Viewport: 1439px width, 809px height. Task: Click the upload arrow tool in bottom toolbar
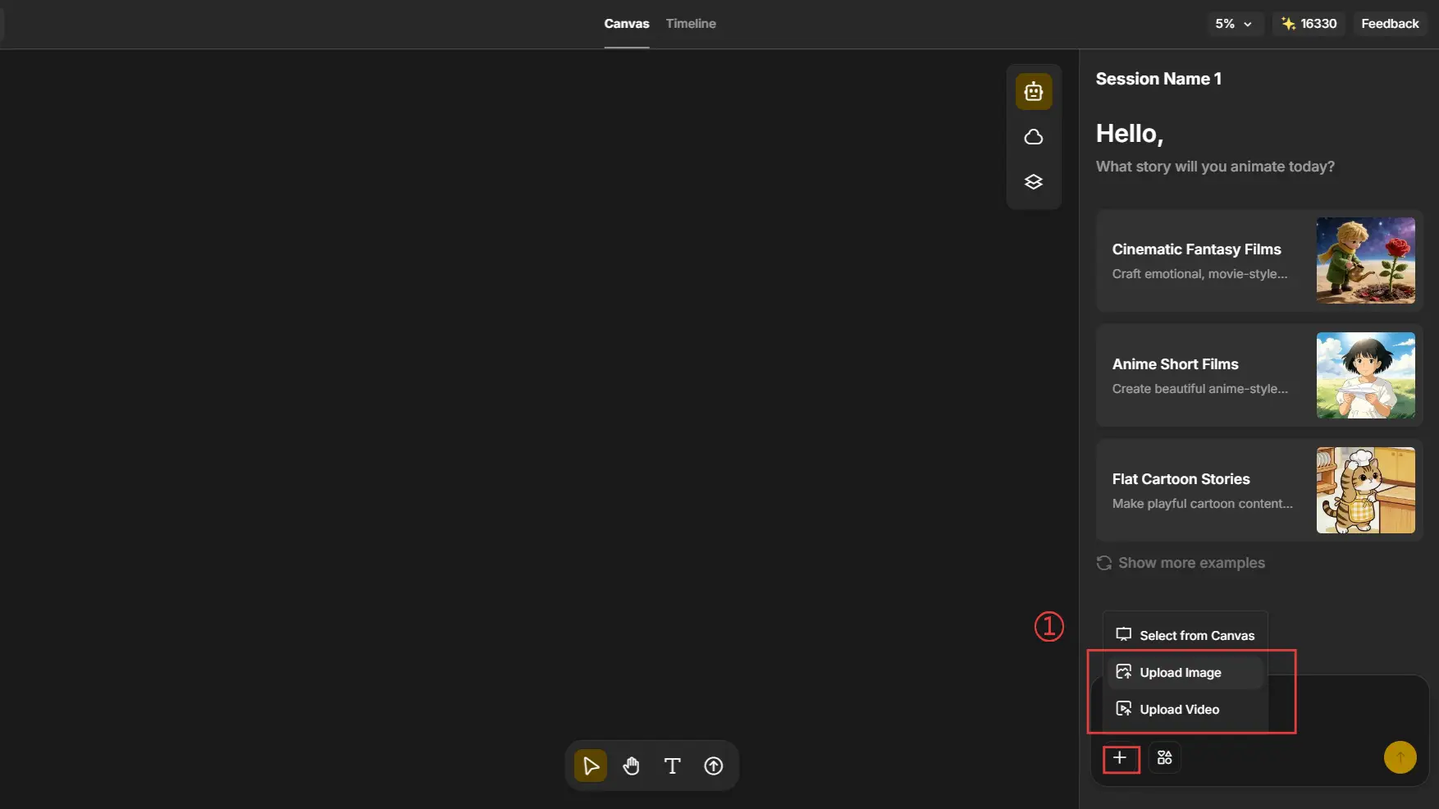pyautogui.click(x=714, y=766)
